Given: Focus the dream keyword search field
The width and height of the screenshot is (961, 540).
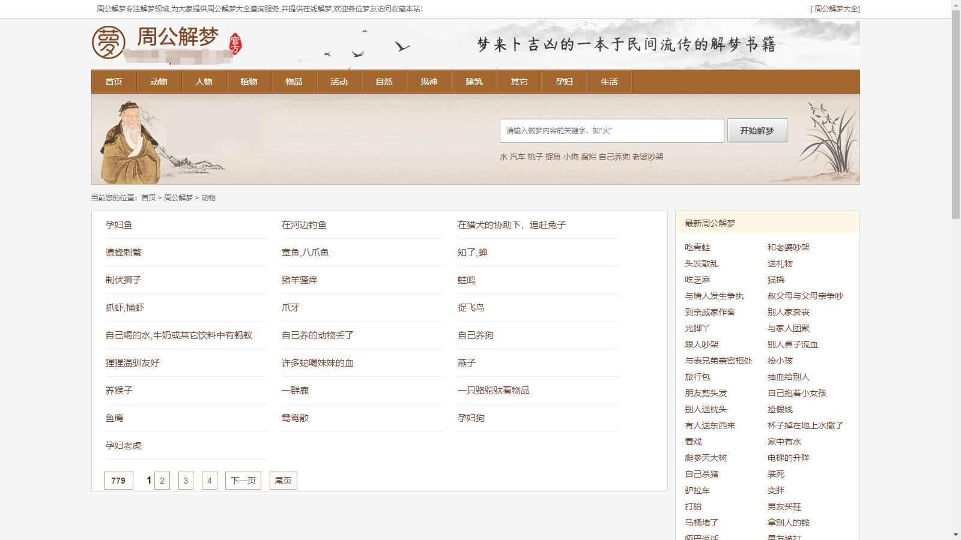Looking at the screenshot, I should pos(611,131).
